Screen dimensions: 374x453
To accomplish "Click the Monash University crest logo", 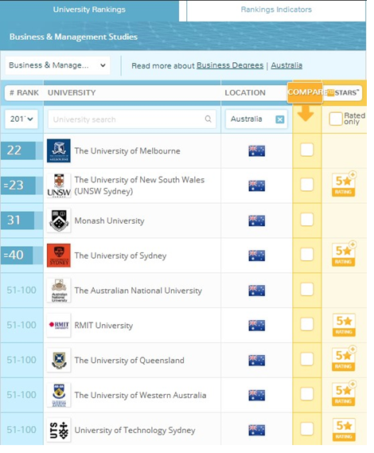I will click(x=59, y=221).
